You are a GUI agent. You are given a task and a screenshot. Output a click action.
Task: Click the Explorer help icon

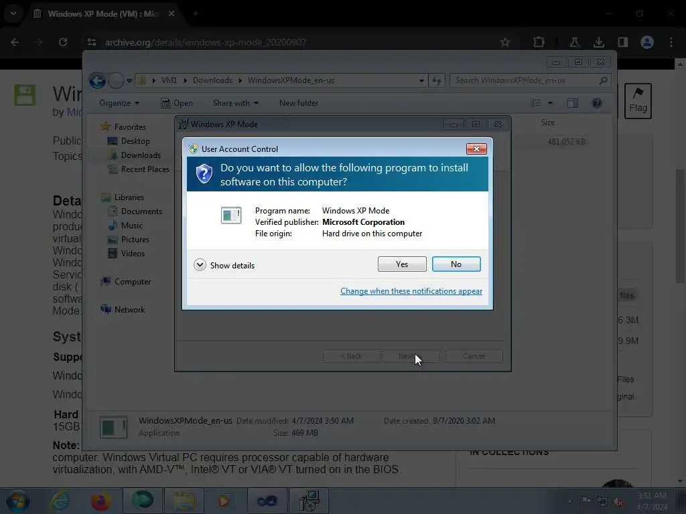click(x=597, y=103)
